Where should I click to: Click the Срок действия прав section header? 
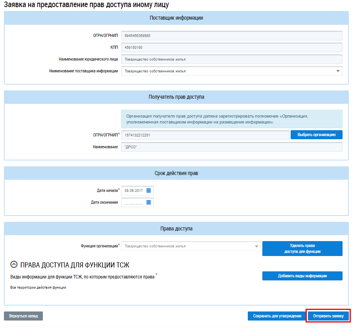[x=176, y=173]
